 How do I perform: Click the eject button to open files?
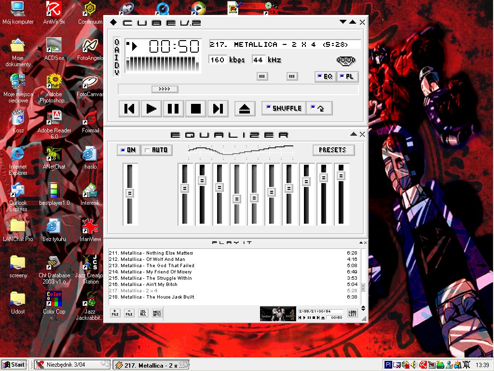245,109
